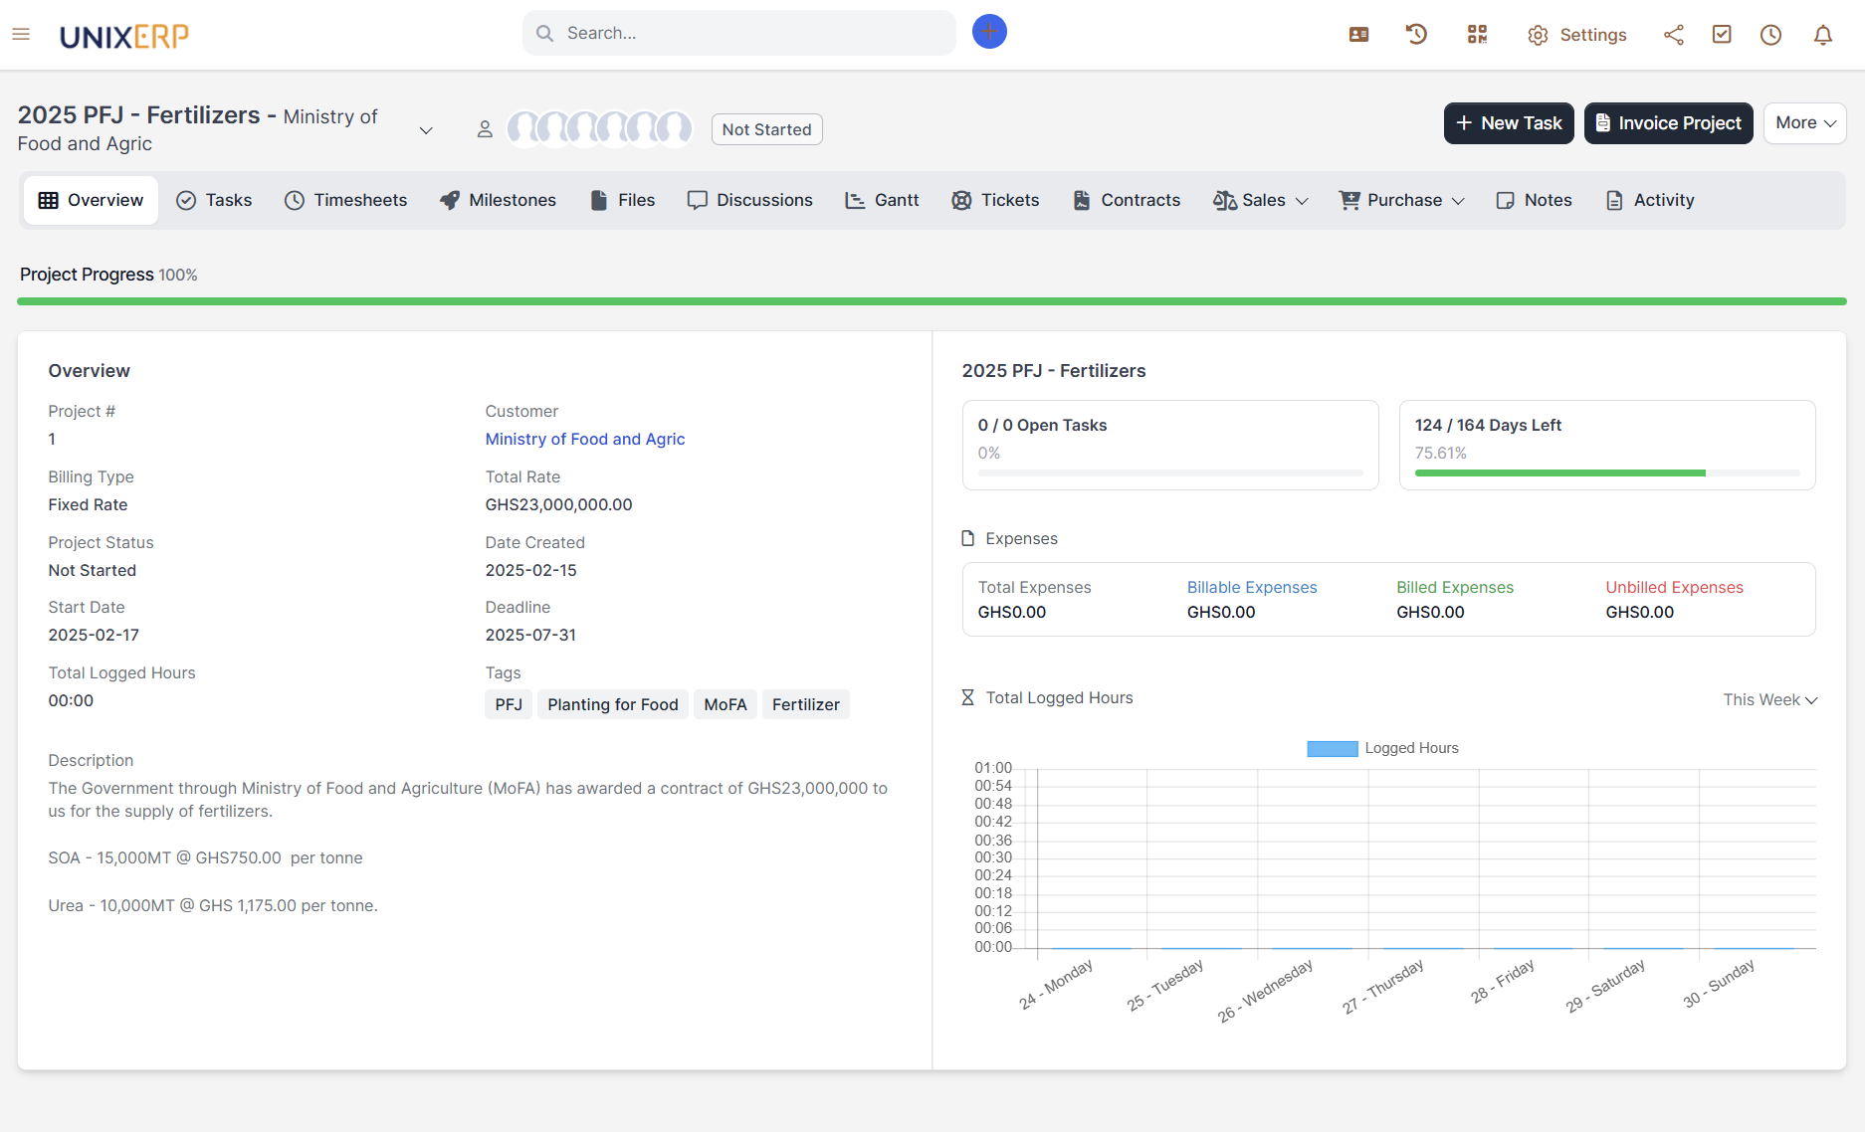
Task: Open the hamburger sidebar menu
Action: coord(21,35)
